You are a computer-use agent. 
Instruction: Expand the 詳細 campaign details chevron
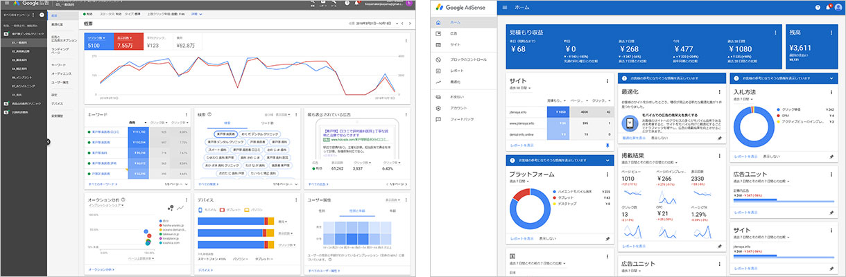pos(202,14)
